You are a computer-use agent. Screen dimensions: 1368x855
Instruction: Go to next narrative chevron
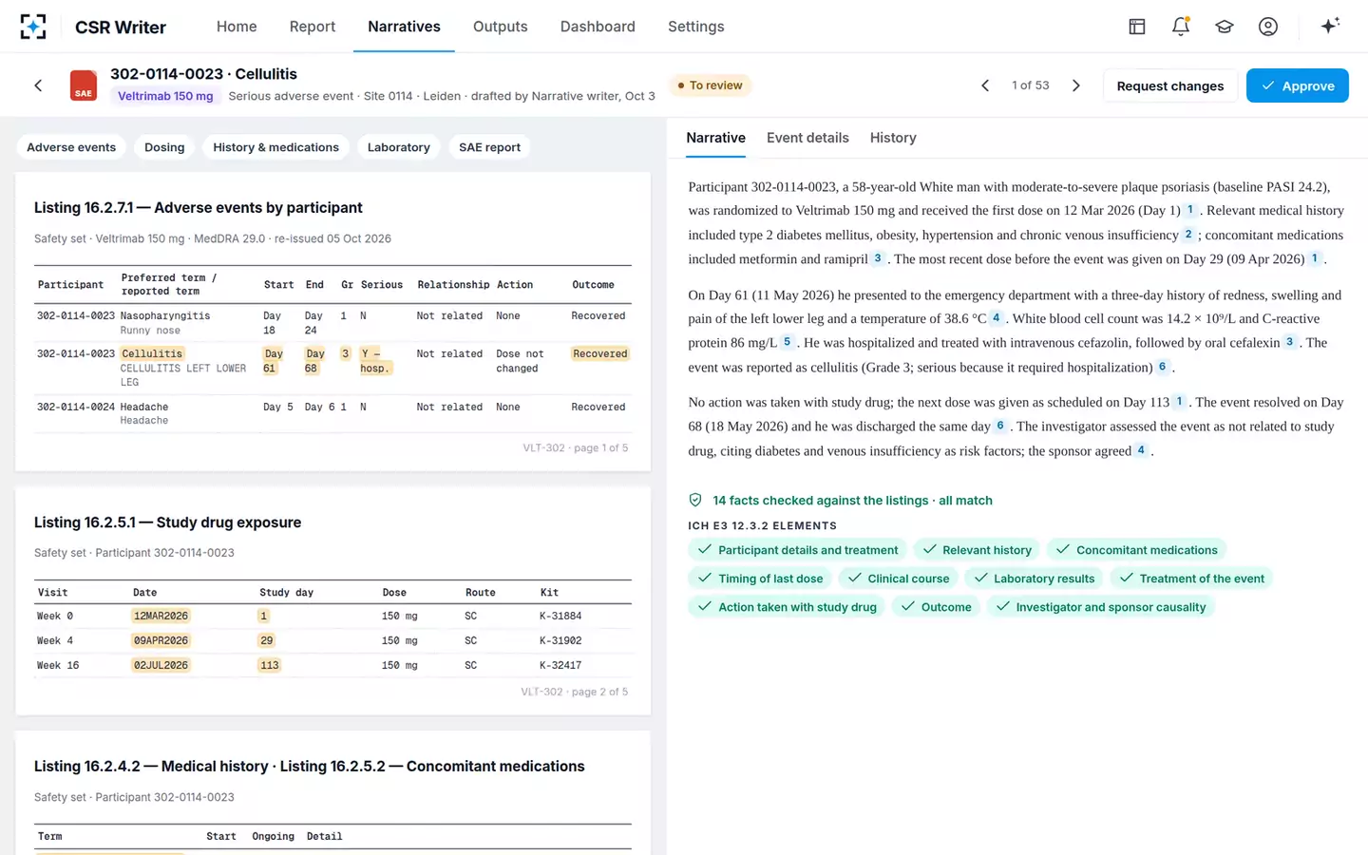pyautogui.click(x=1076, y=85)
